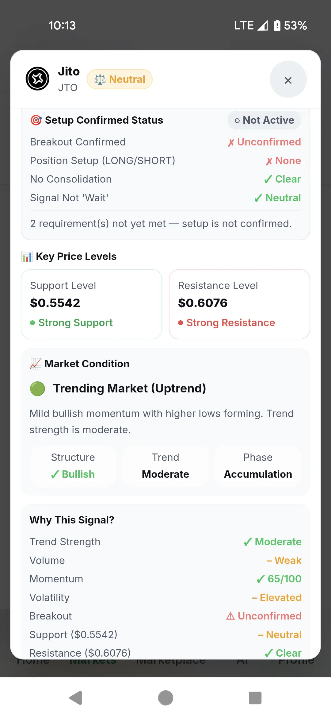This screenshot has width=331, height=718.
Task: Tap the Volume Weak indicator row
Action: point(165,561)
